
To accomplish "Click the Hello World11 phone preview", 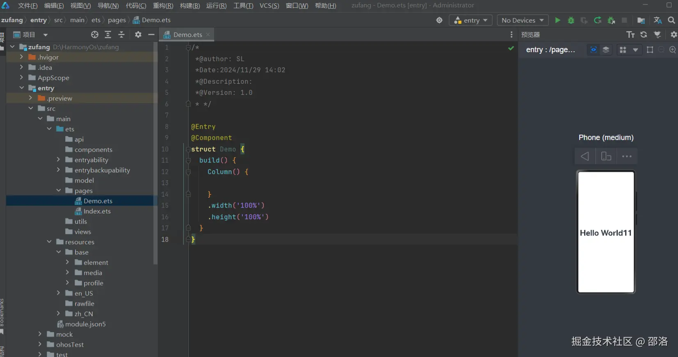I will [x=606, y=233].
